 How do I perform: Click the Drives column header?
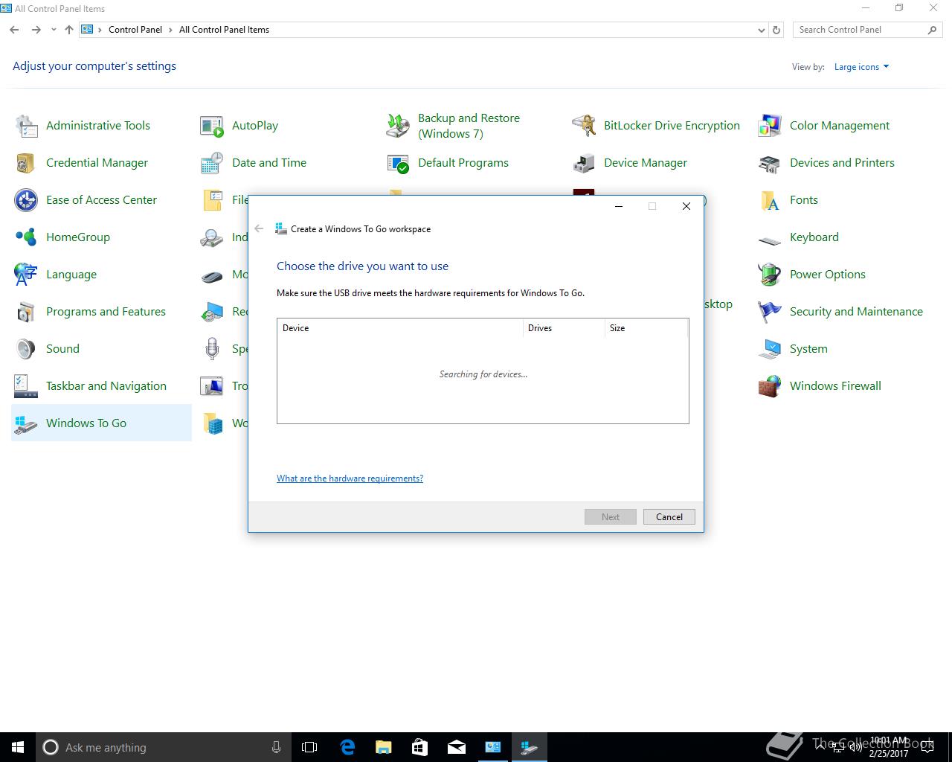pos(564,328)
